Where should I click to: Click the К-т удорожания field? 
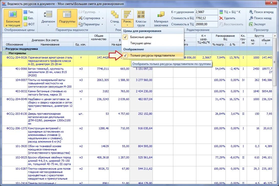(206, 12)
